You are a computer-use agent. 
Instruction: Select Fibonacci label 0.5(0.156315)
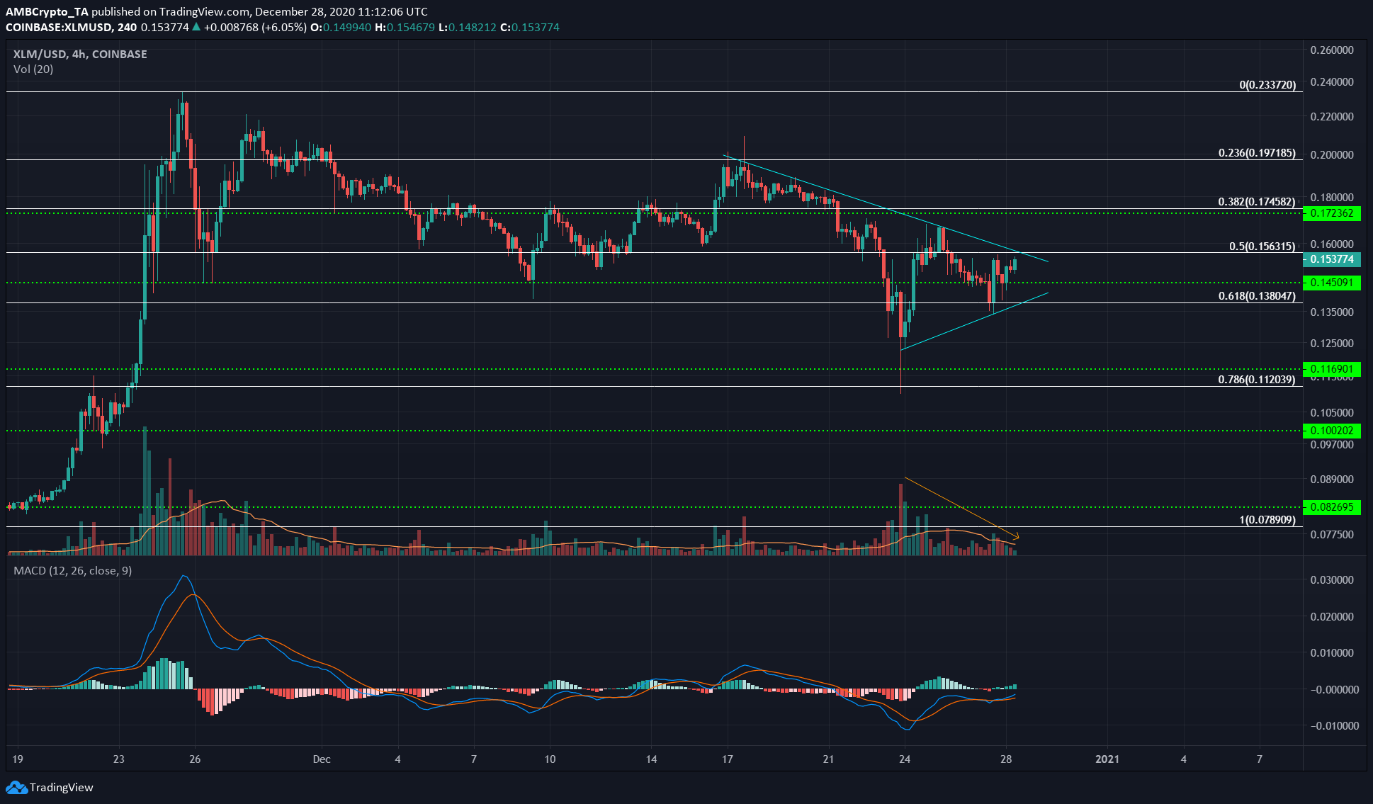pos(1262,247)
